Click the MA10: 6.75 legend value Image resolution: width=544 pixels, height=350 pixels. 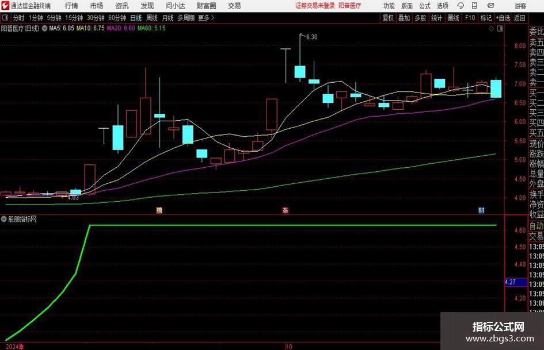[90, 28]
